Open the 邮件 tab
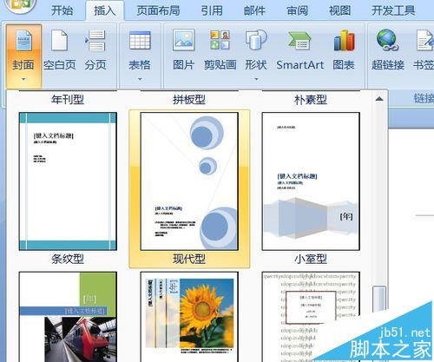This screenshot has width=434, height=362. pyautogui.click(x=254, y=11)
